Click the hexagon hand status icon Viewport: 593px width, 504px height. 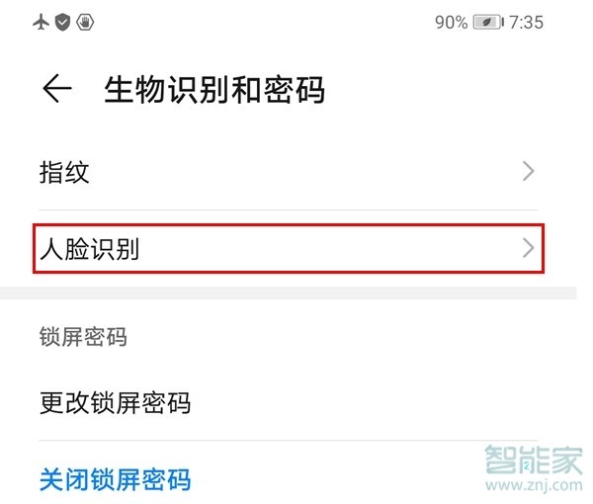(x=86, y=22)
